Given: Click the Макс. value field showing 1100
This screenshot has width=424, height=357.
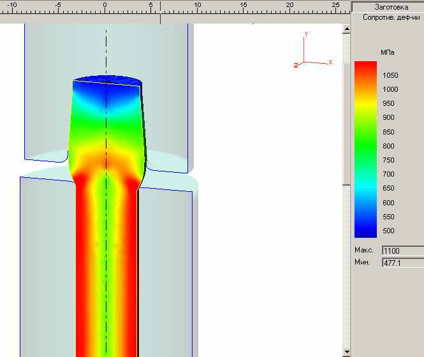Looking at the screenshot, I should [403, 251].
